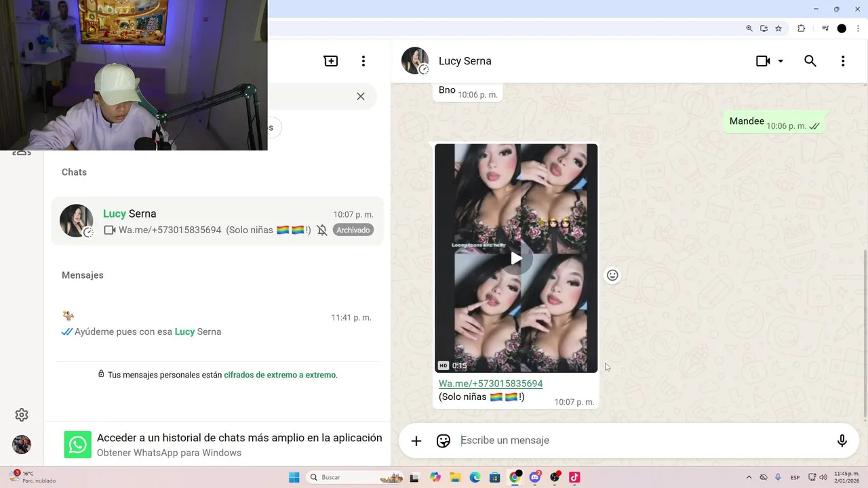Open File Explorer from the taskbar
The width and height of the screenshot is (868, 488).
point(454,477)
